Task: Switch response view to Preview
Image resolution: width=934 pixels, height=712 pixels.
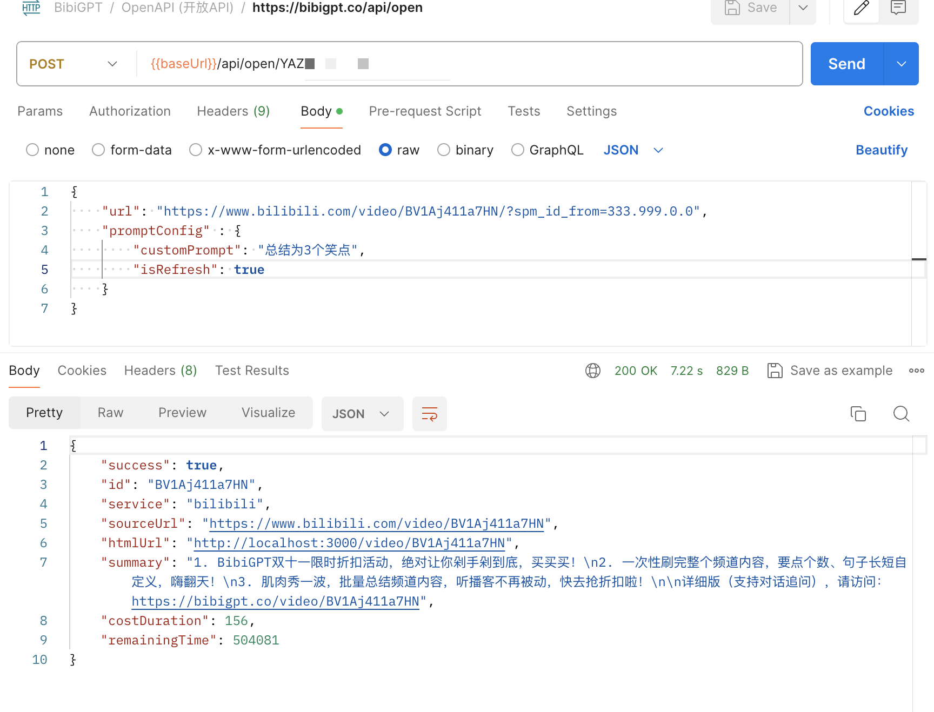Action: tap(182, 413)
